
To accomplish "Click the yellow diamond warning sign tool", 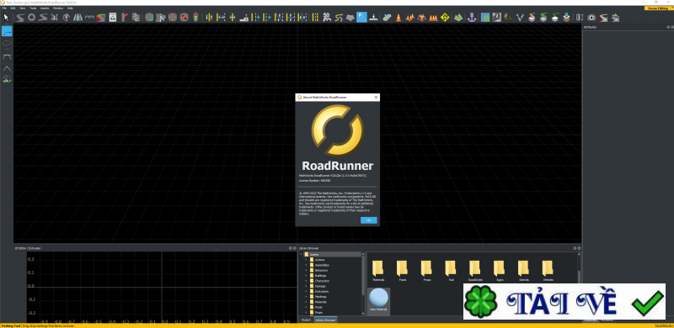I will [445, 17].
